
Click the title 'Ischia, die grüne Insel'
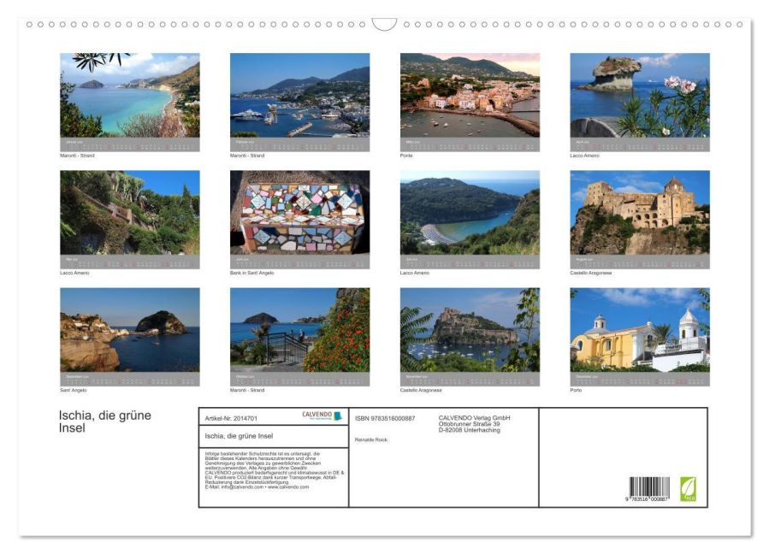pos(105,421)
